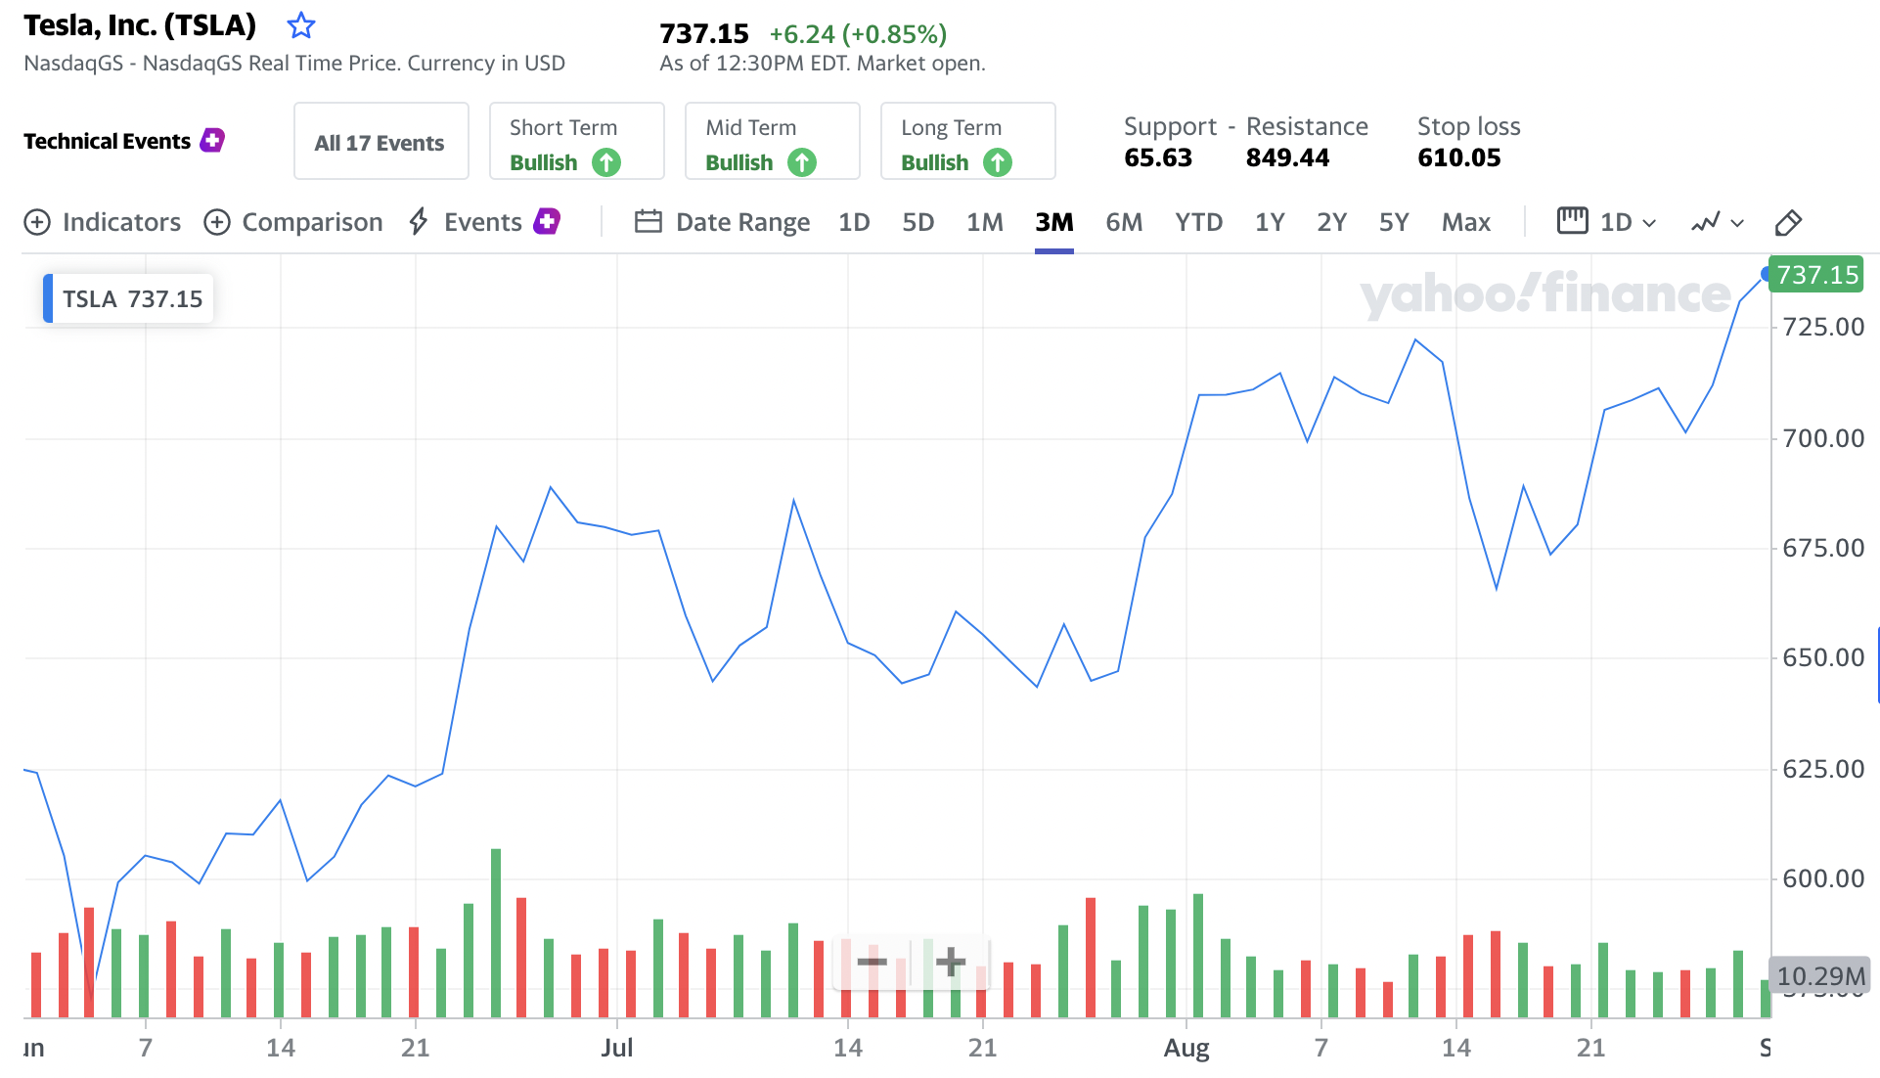Expand the line chart type dropdown
Image resolution: width=1880 pixels, height=1078 pixels.
point(1718,222)
